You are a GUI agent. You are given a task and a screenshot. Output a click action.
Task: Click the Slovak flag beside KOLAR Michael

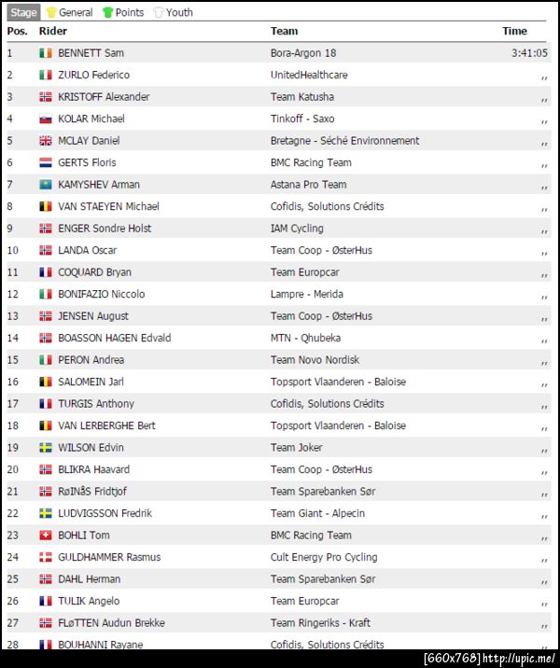click(46, 119)
